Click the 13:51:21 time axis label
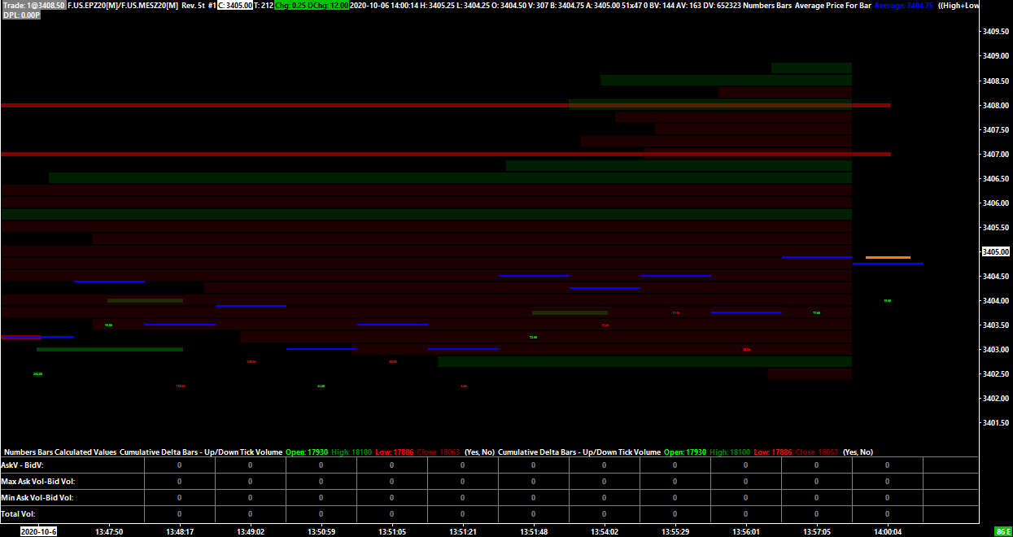The image size is (1013, 537). point(463,531)
